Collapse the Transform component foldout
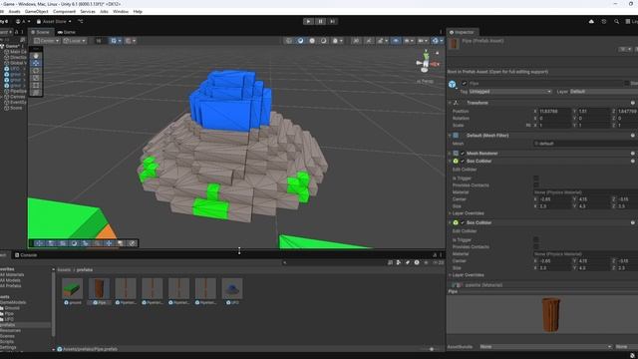The height and width of the screenshot is (359, 638). (x=450, y=103)
